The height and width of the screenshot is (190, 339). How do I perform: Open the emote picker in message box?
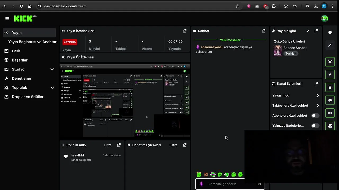pyautogui.click(x=259, y=184)
